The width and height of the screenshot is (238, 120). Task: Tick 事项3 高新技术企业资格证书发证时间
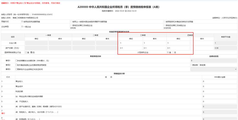tap(17, 69)
